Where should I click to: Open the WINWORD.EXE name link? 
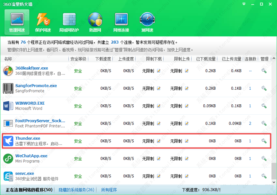pos(30,103)
